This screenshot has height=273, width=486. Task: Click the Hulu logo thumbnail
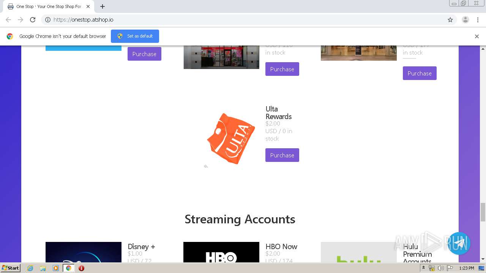[x=359, y=252]
